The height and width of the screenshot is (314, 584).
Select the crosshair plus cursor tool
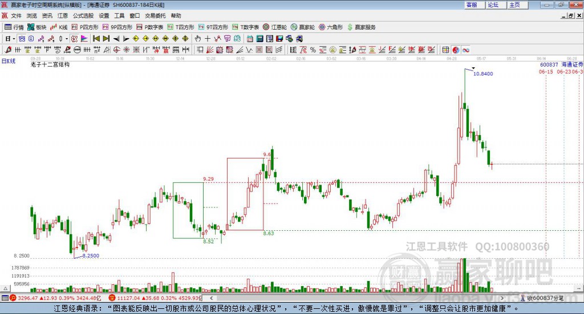(208, 39)
